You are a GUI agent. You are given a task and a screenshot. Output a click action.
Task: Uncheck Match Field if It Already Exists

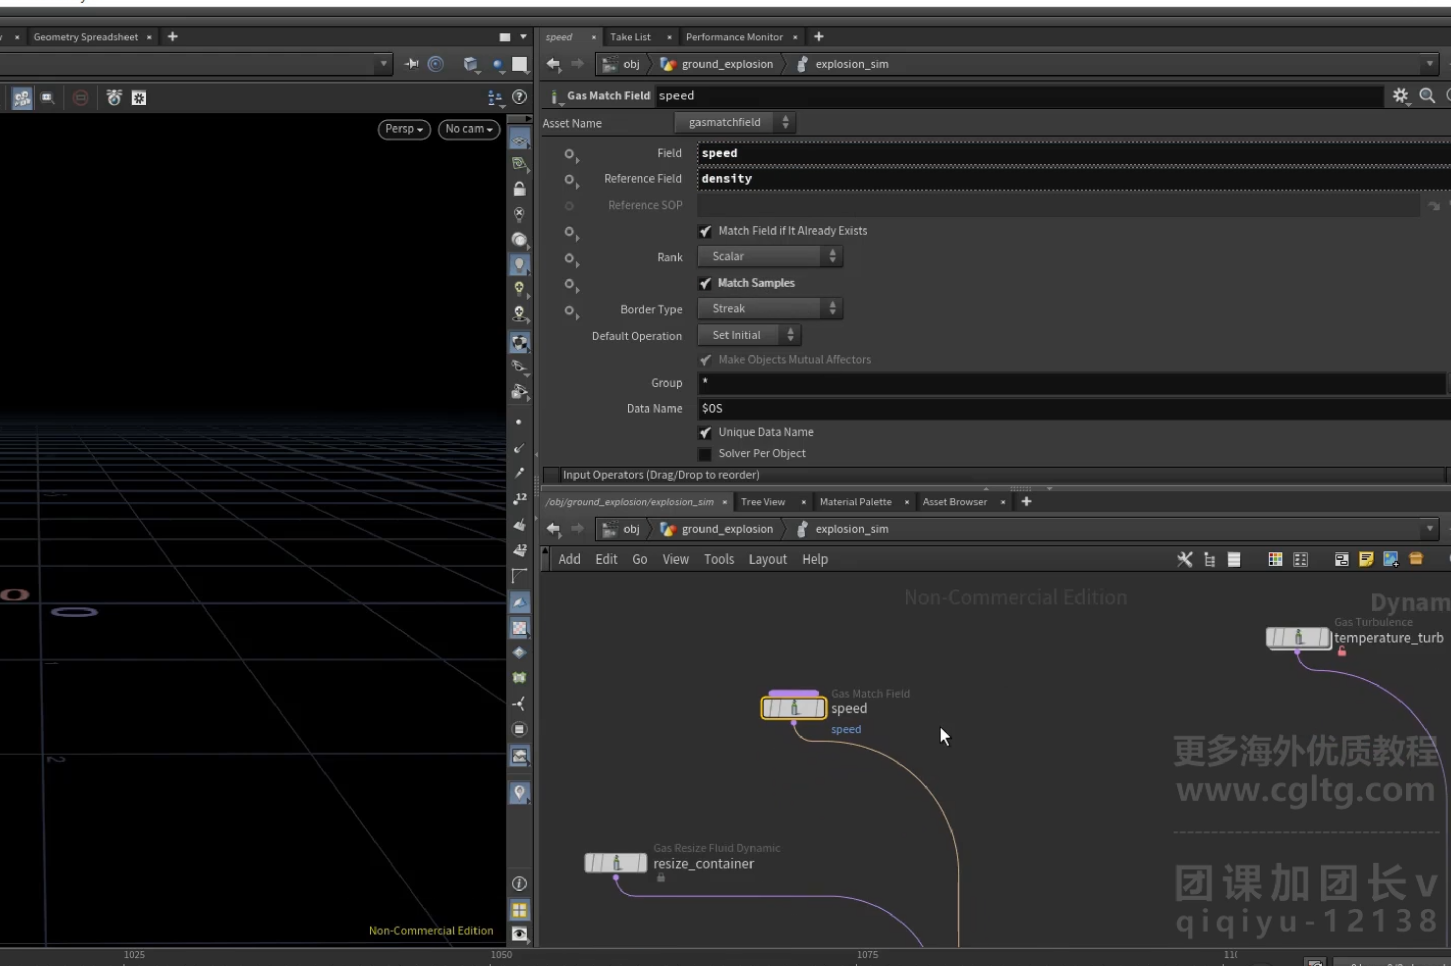point(705,232)
